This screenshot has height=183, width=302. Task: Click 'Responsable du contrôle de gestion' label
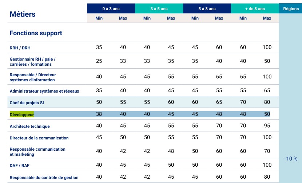(x=44, y=178)
